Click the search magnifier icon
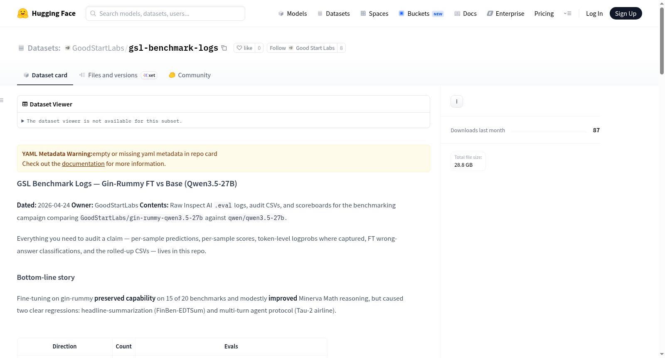 (93, 13)
